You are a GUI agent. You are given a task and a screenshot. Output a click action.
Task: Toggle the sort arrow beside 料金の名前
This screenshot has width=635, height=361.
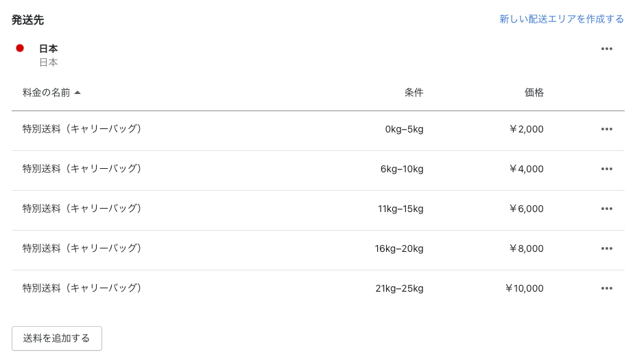pyautogui.click(x=77, y=93)
